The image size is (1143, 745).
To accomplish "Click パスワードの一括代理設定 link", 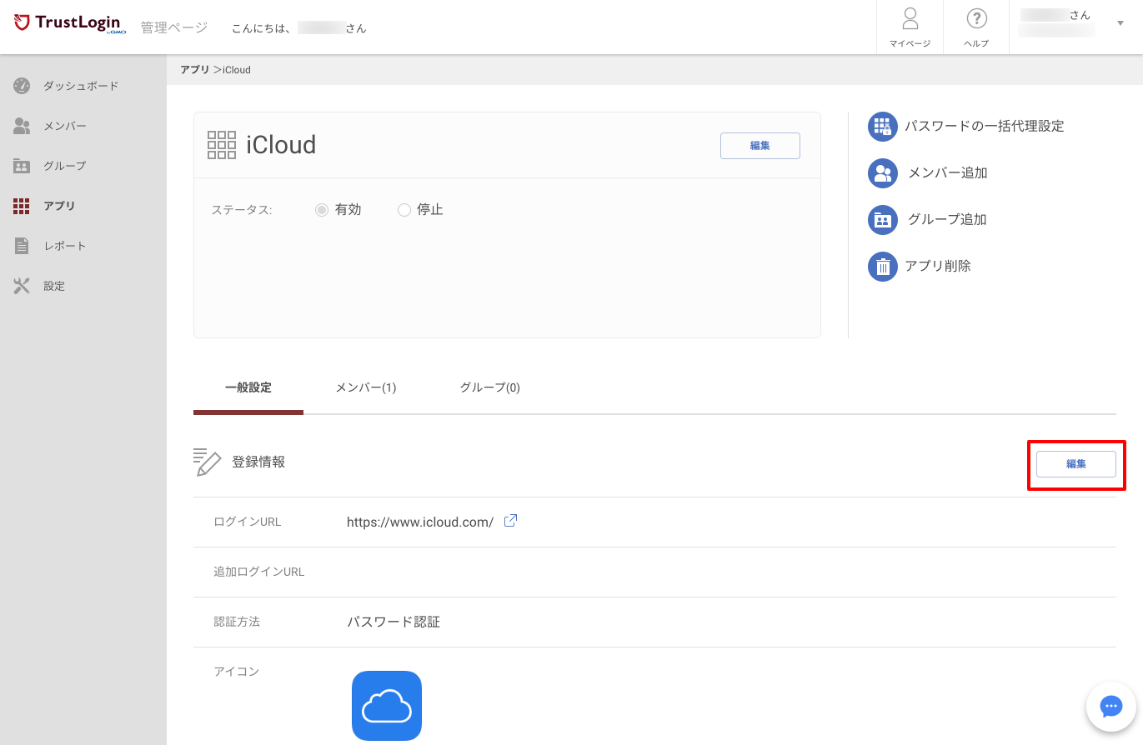I will [x=985, y=127].
